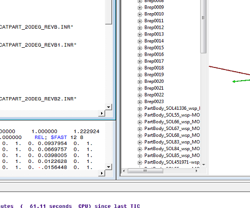Expand the PartBody_SOL41336_wsp node

pos(140,109)
